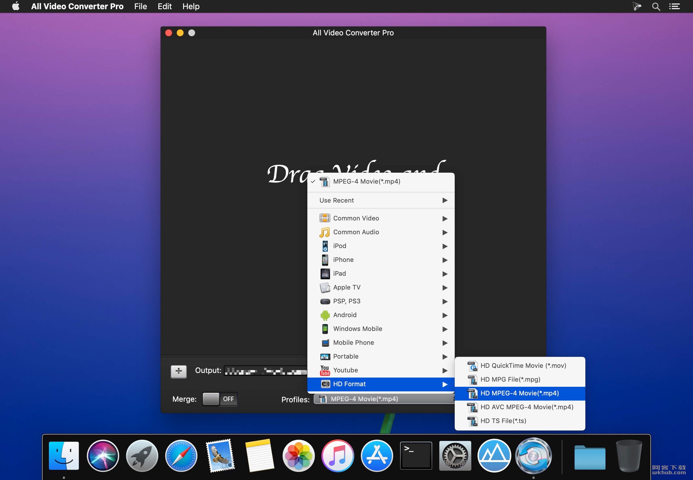Select the iPad menu entry
693x480 pixels.
click(x=381, y=273)
